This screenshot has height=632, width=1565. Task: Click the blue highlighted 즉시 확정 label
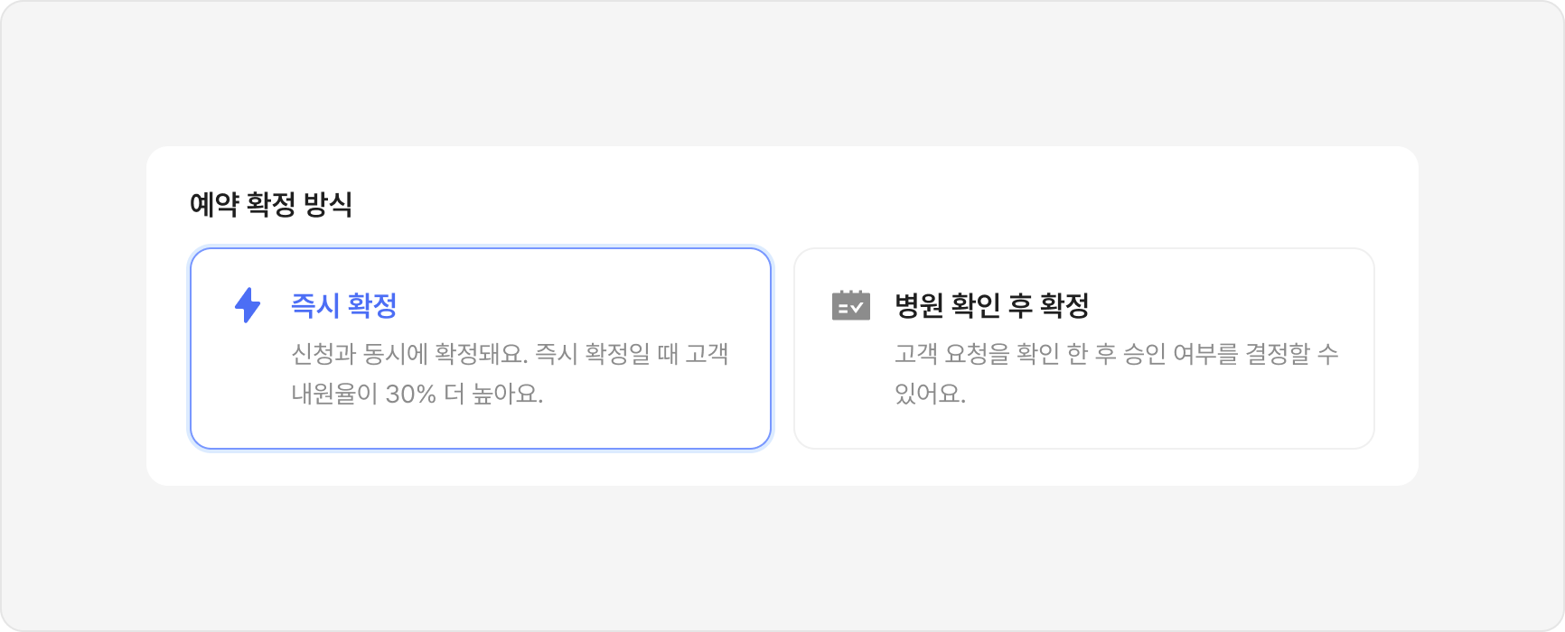tap(343, 305)
